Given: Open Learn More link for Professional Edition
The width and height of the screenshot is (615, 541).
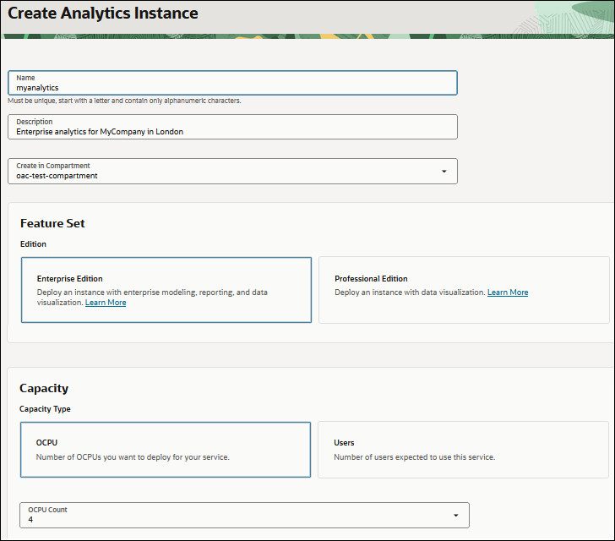Looking at the screenshot, I should pos(508,292).
